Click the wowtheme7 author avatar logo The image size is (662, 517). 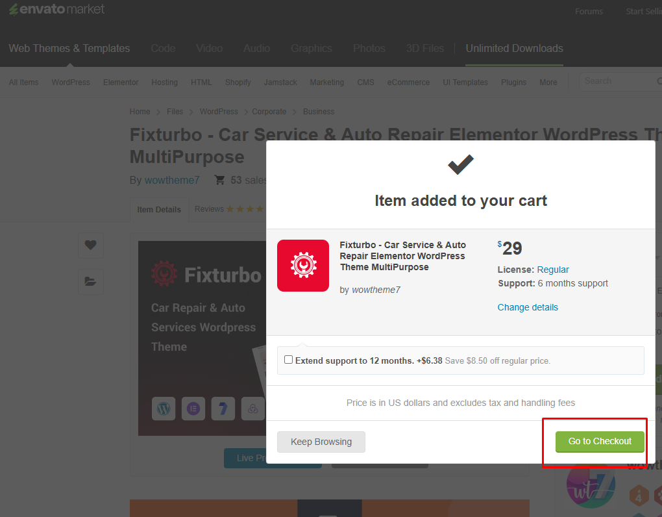coord(590,486)
